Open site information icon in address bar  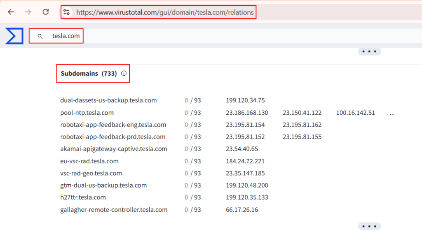click(x=66, y=12)
